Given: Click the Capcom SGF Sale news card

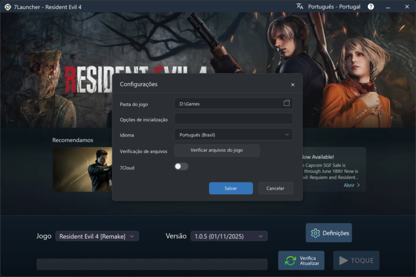Looking at the screenshot, I should point(334,169).
